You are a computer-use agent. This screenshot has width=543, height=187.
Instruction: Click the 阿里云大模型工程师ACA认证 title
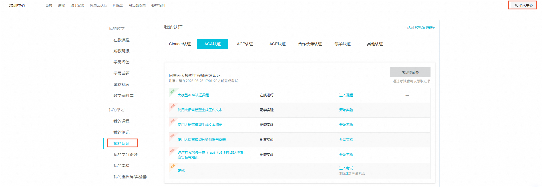194,76
